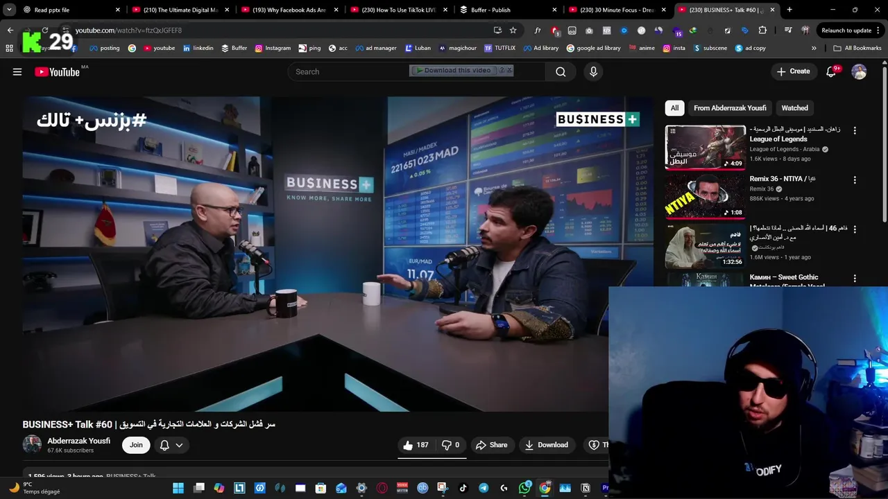Open the Remix 36 NTIYA thumbnail

point(705,196)
